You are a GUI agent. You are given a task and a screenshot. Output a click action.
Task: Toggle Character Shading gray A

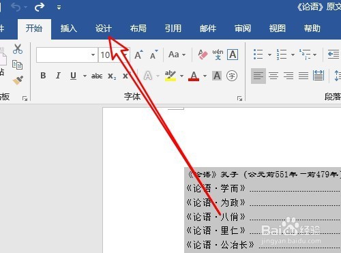217,76
